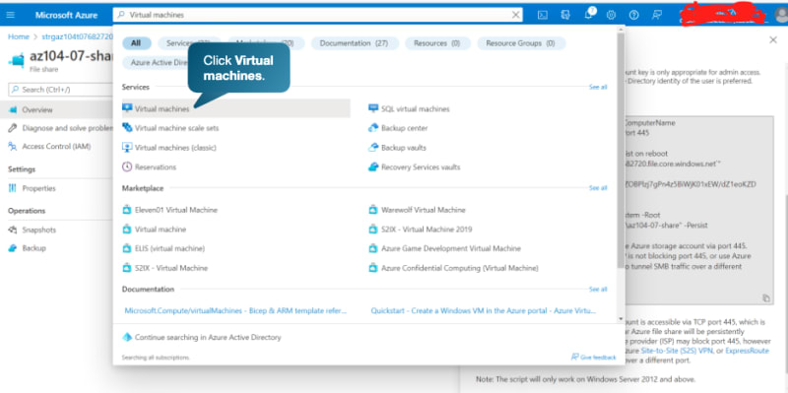The height and width of the screenshot is (393, 788).
Task: Click the Azure Game Development VM icon
Action: pos(373,248)
